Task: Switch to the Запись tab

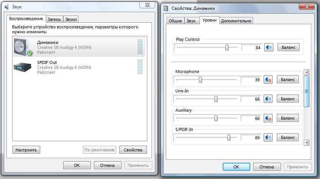Action: coord(54,19)
